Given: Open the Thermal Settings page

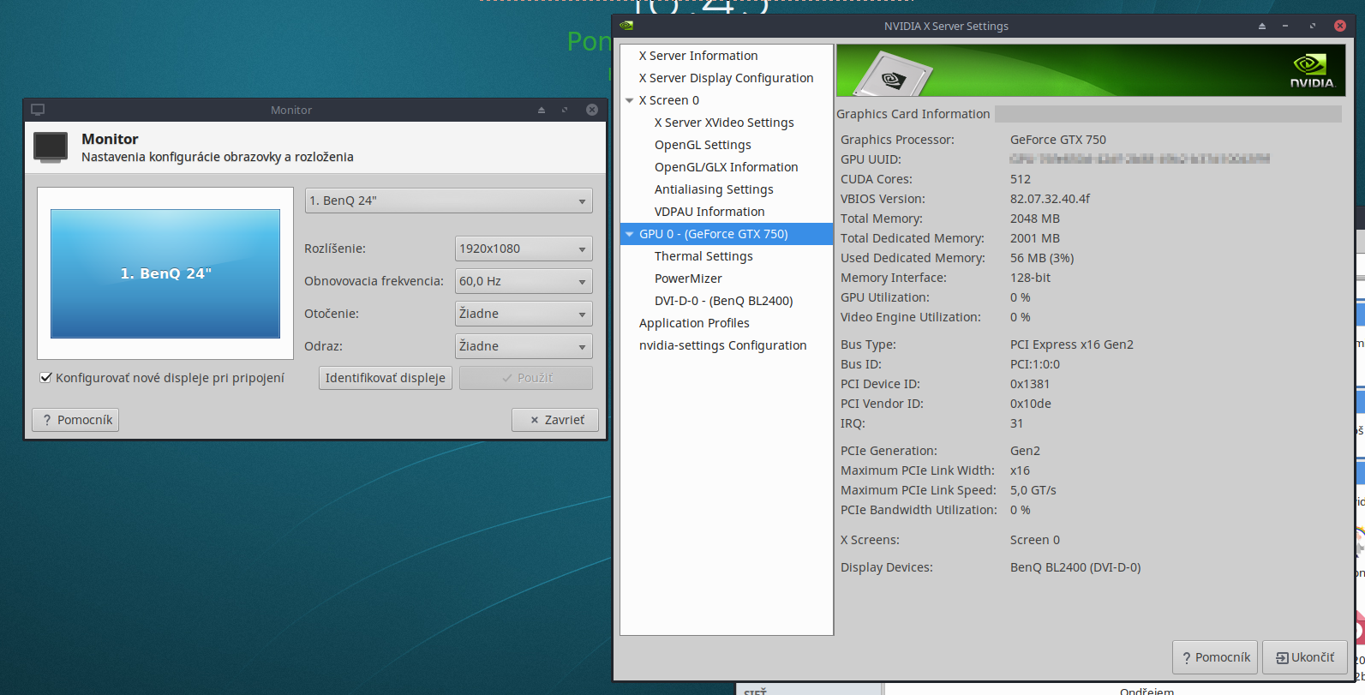Looking at the screenshot, I should pos(703,256).
